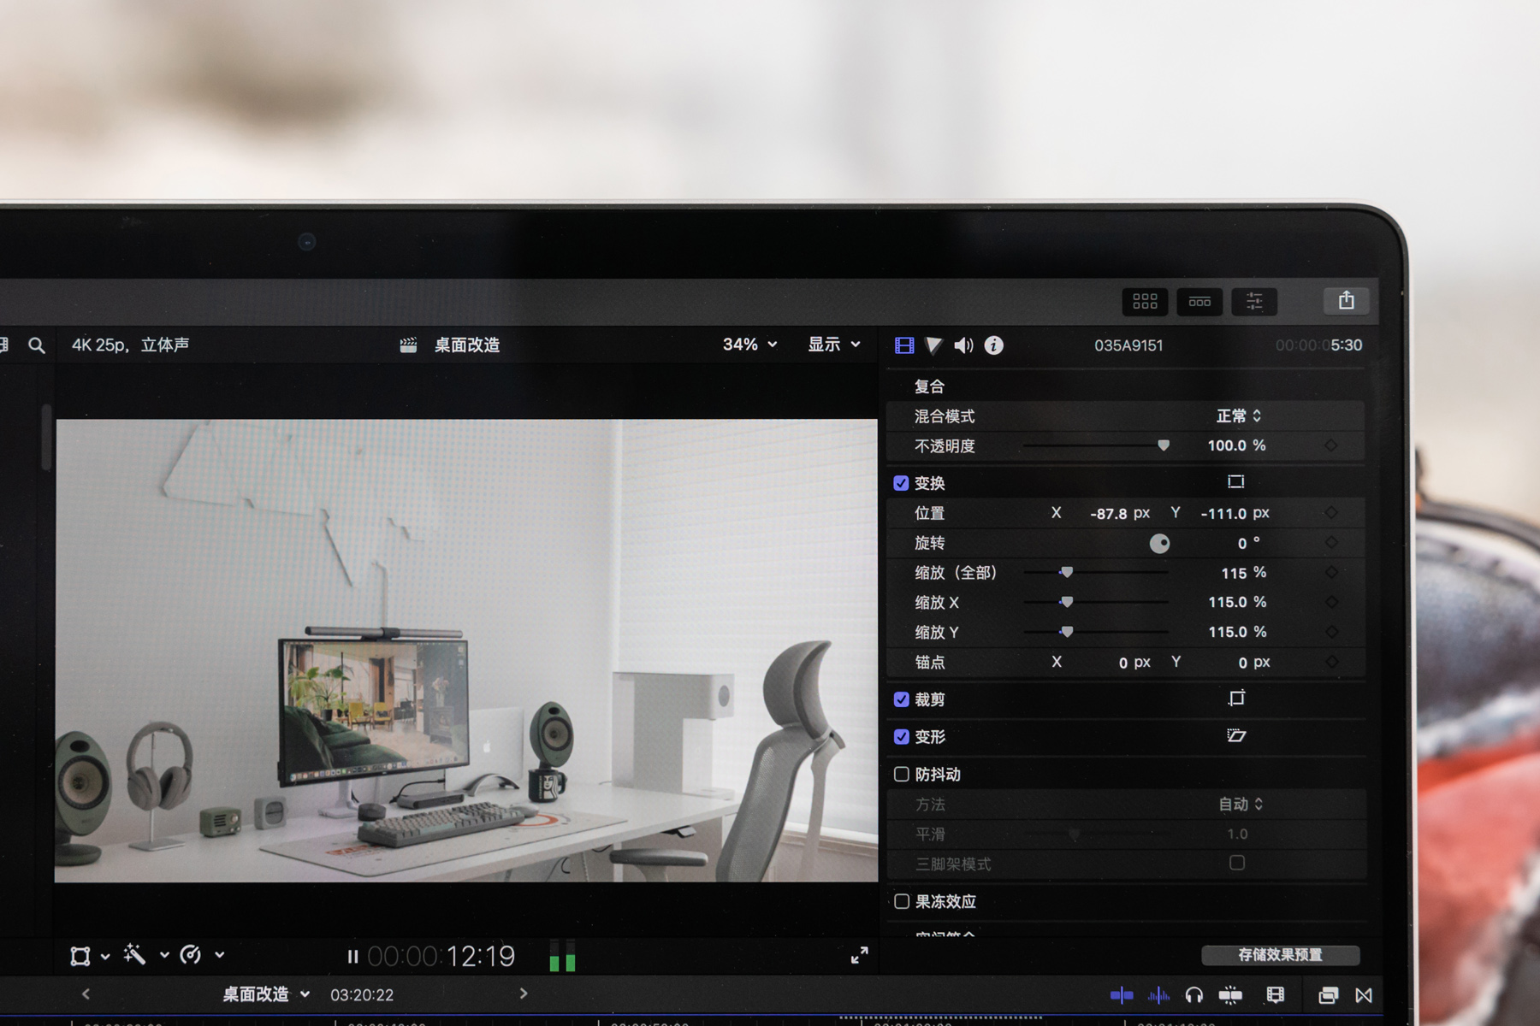
Task: Click the 存储效果预置 button
Action: [1281, 955]
